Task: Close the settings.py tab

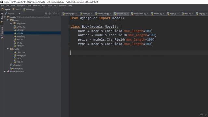Action: pos(76,14)
